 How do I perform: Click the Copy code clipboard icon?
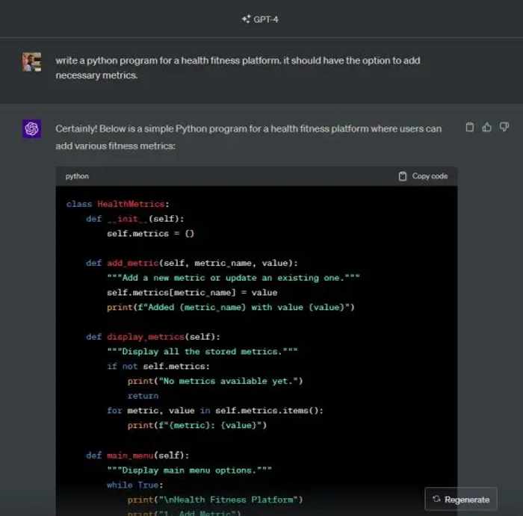click(403, 176)
